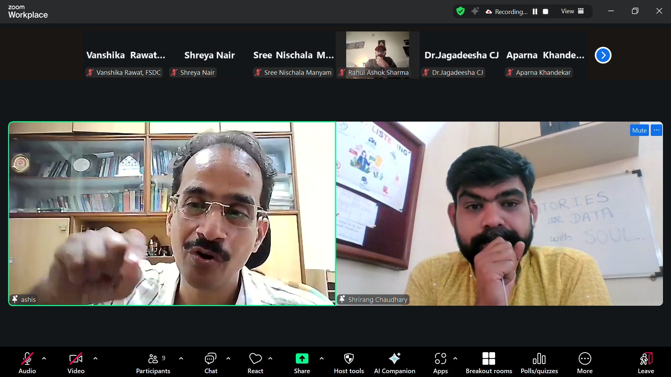Mute Shrirang Chaudhary with Mute button

click(x=639, y=130)
